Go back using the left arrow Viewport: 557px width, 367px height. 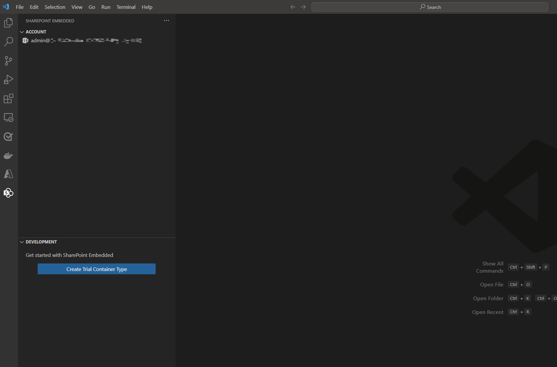click(x=293, y=7)
